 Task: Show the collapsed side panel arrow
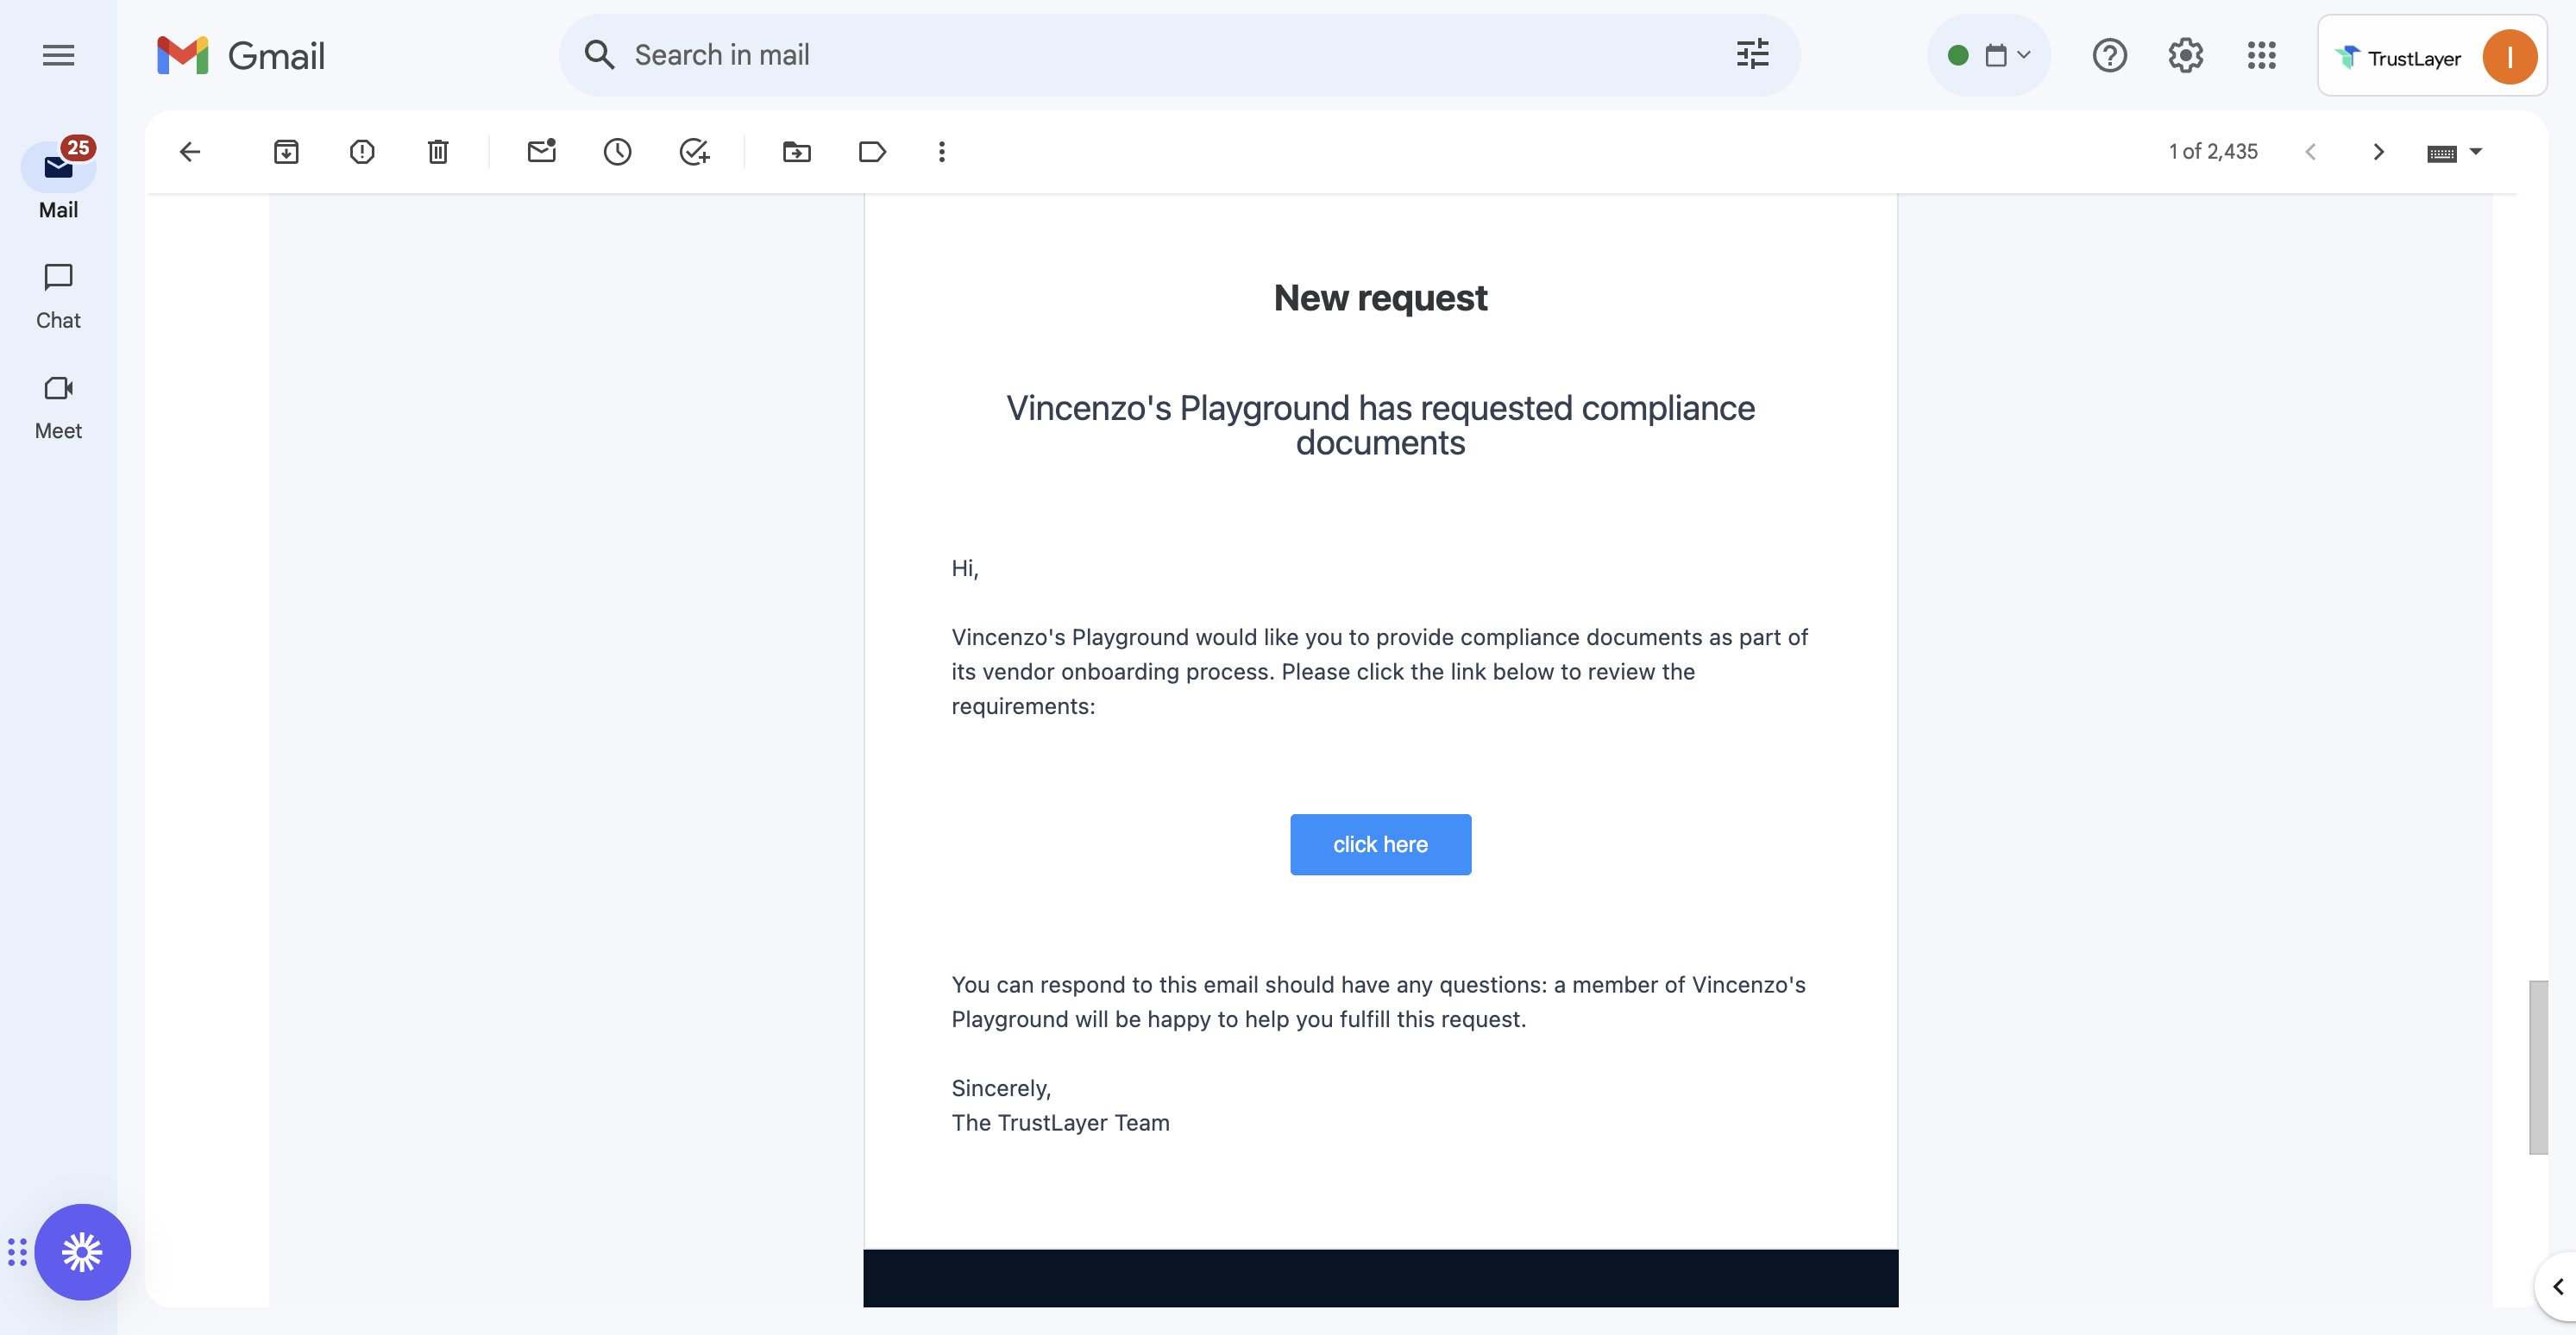2557,1286
